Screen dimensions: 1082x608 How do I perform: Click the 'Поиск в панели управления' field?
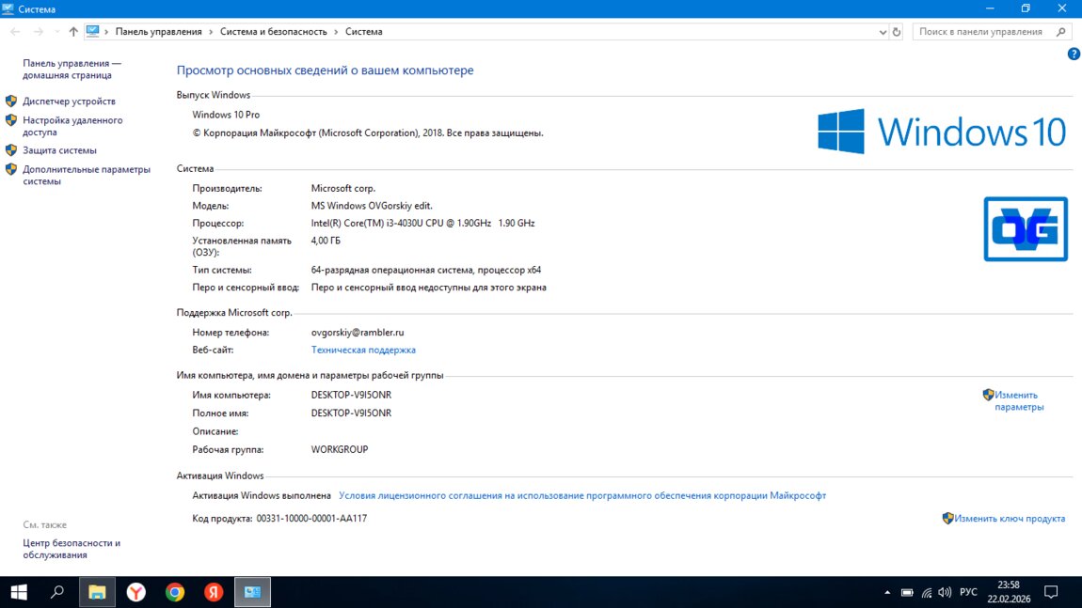981,32
